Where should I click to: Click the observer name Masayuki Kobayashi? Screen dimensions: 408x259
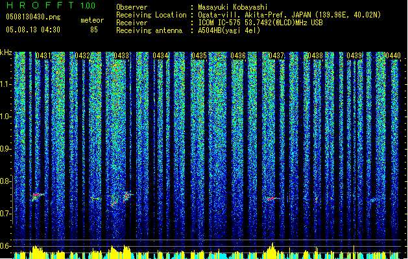pos(233,7)
